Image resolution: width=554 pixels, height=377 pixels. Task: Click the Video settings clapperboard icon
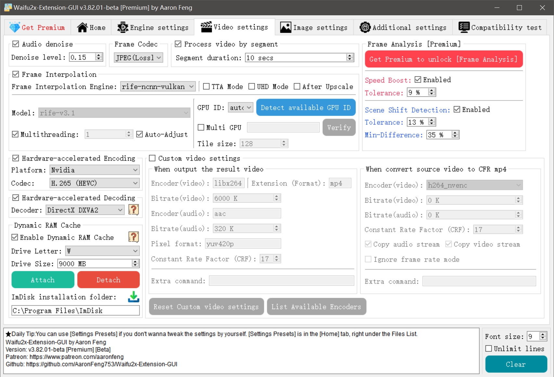click(206, 27)
